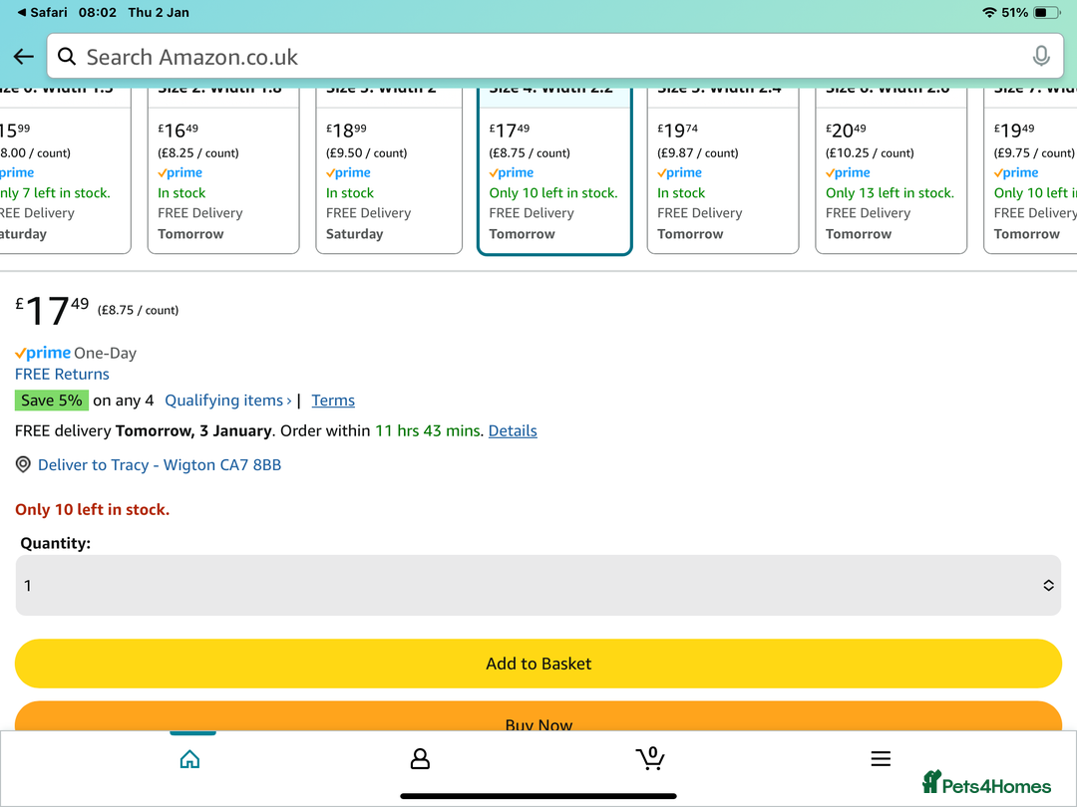1077x807 pixels.
Task: Select the £20.49 size option card
Action: point(891,171)
